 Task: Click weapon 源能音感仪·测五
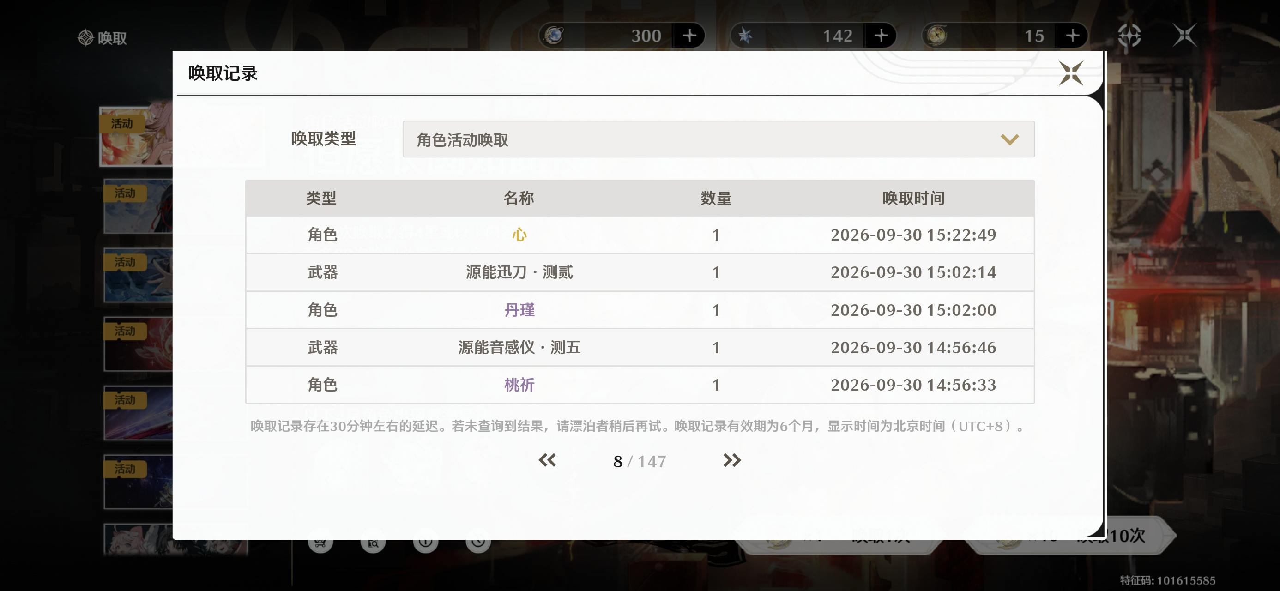pyautogui.click(x=519, y=347)
